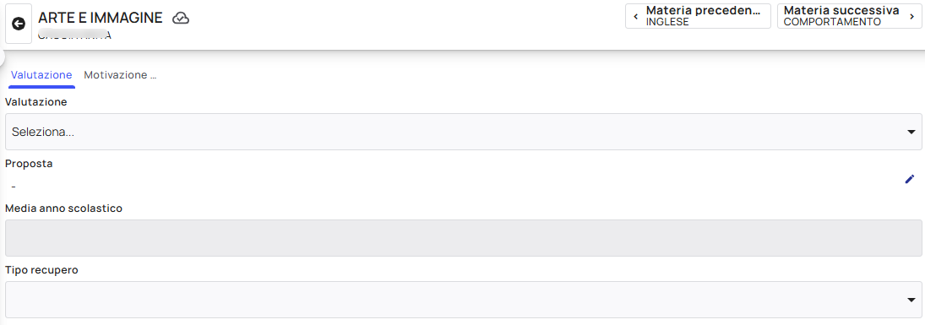Click the Valutazione dropdown arrow
The height and width of the screenshot is (325, 925).
tap(911, 133)
